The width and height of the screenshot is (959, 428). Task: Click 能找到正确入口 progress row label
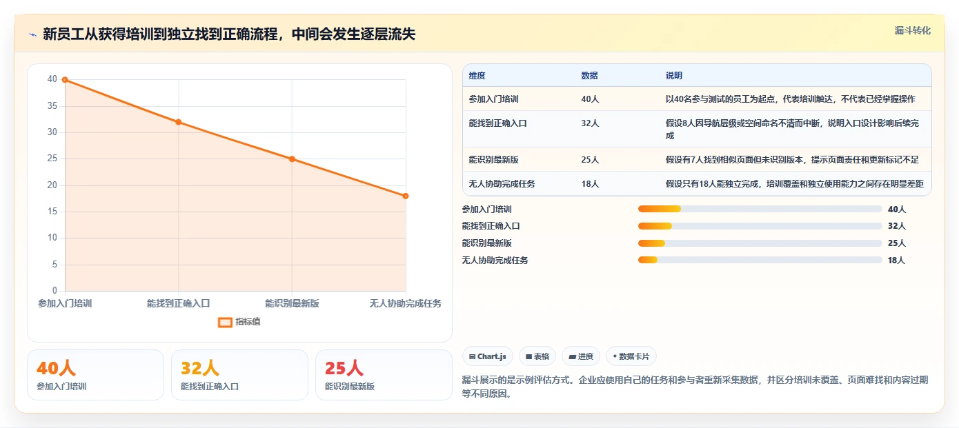pos(491,226)
